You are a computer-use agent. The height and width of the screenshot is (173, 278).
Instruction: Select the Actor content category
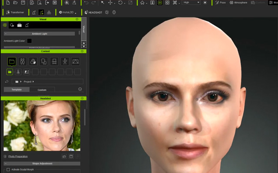22,61
